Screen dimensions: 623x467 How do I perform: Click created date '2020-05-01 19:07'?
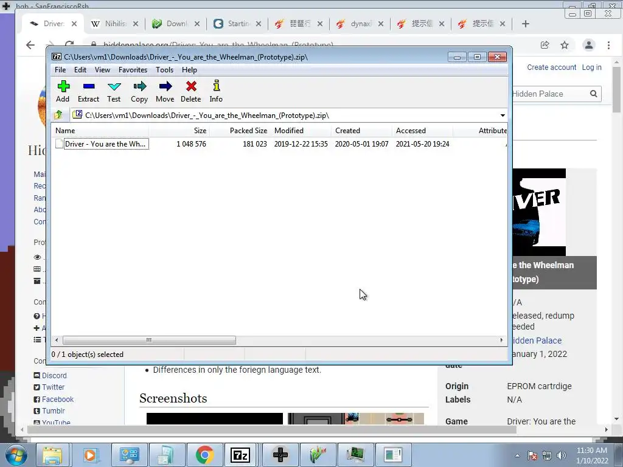[x=361, y=144]
